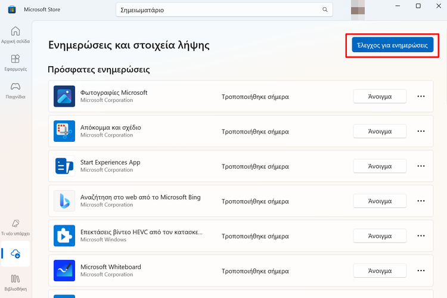Click Άνοιγμα for Start Experiences App
The image size is (447, 298).
pyautogui.click(x=380, y=166)
